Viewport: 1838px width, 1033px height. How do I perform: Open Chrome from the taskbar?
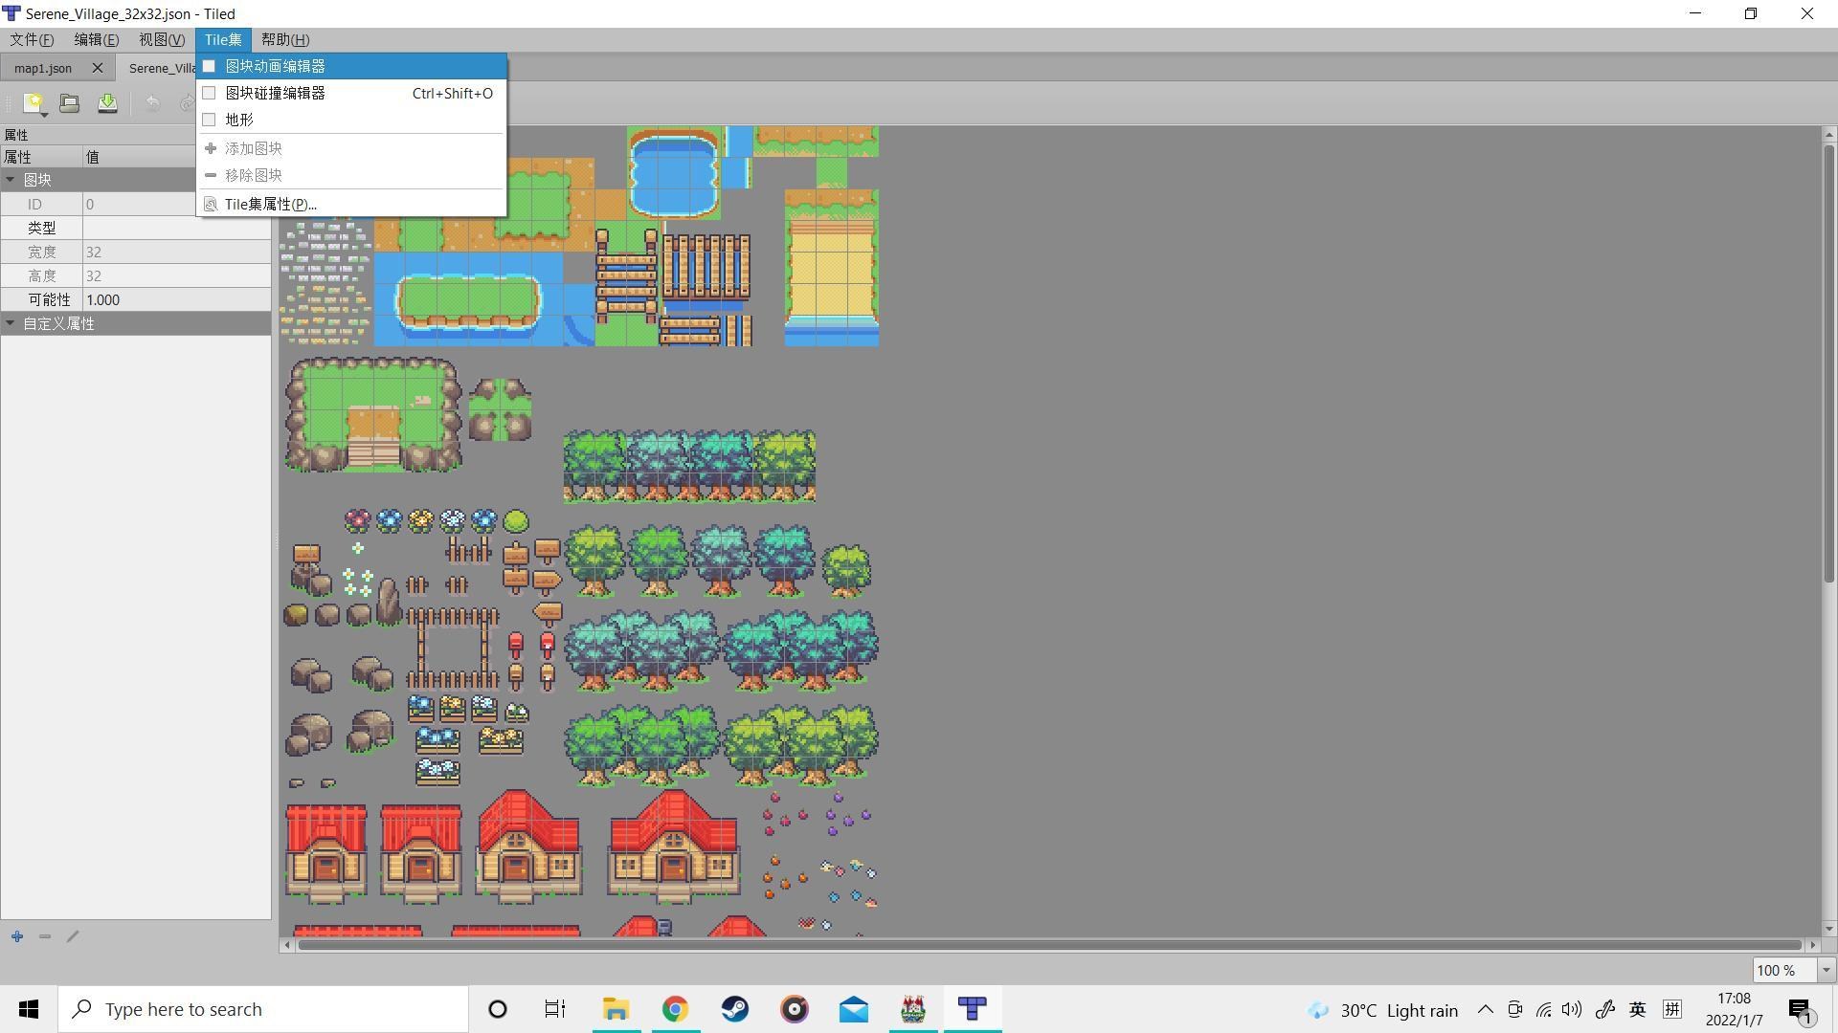point(675,1009)
